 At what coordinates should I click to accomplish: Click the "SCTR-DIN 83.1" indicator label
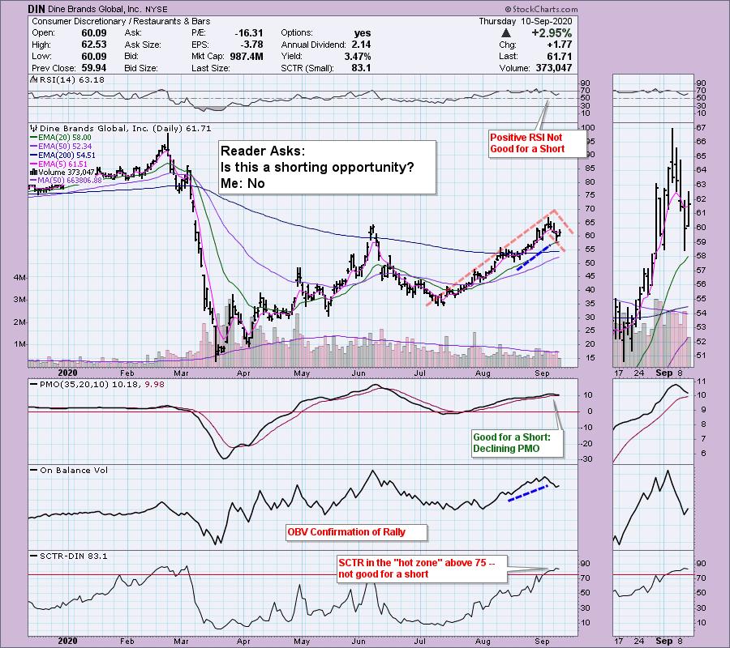click(74, 556)
